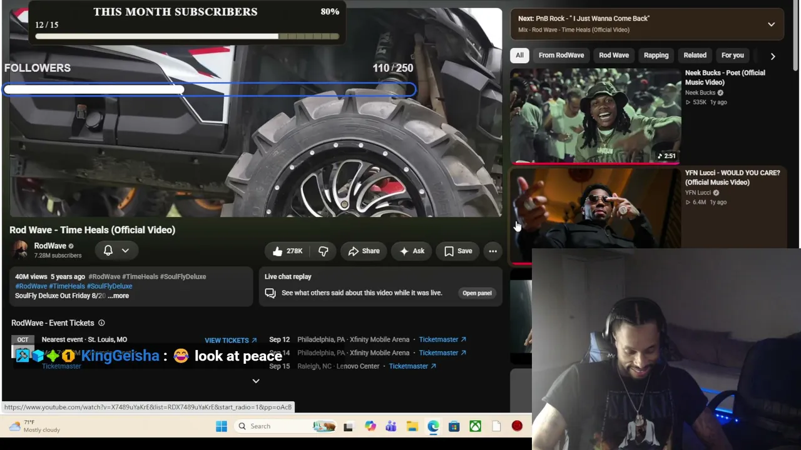Launch Copilot from the taskbar
The width and height of the screenshot is (801, 450).
coord(370,426)
